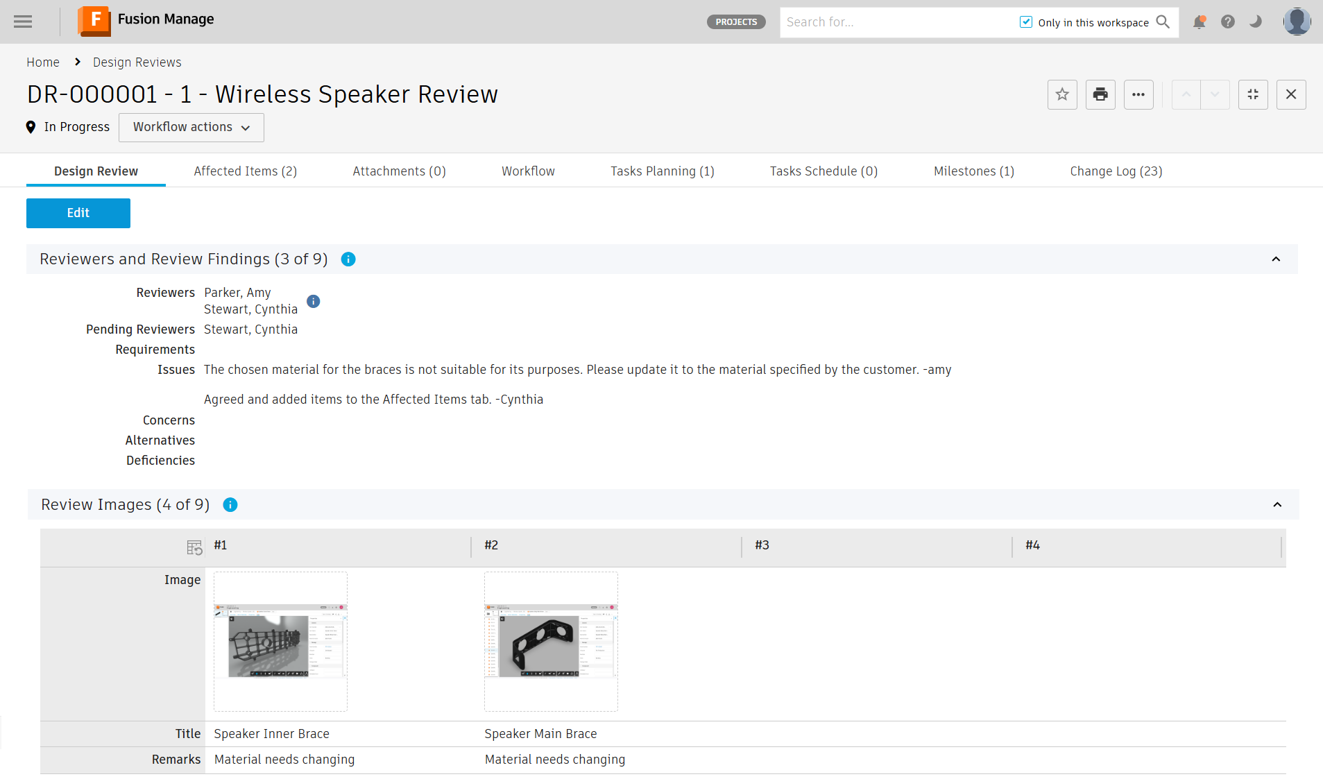The width and height of the screenshot is (1323, 779).
Task: Star this design review as favorite
Action: point(1062,94)
